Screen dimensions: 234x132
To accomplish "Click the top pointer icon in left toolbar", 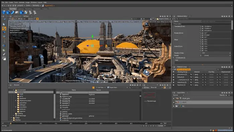I will click(x=4, y=20).
